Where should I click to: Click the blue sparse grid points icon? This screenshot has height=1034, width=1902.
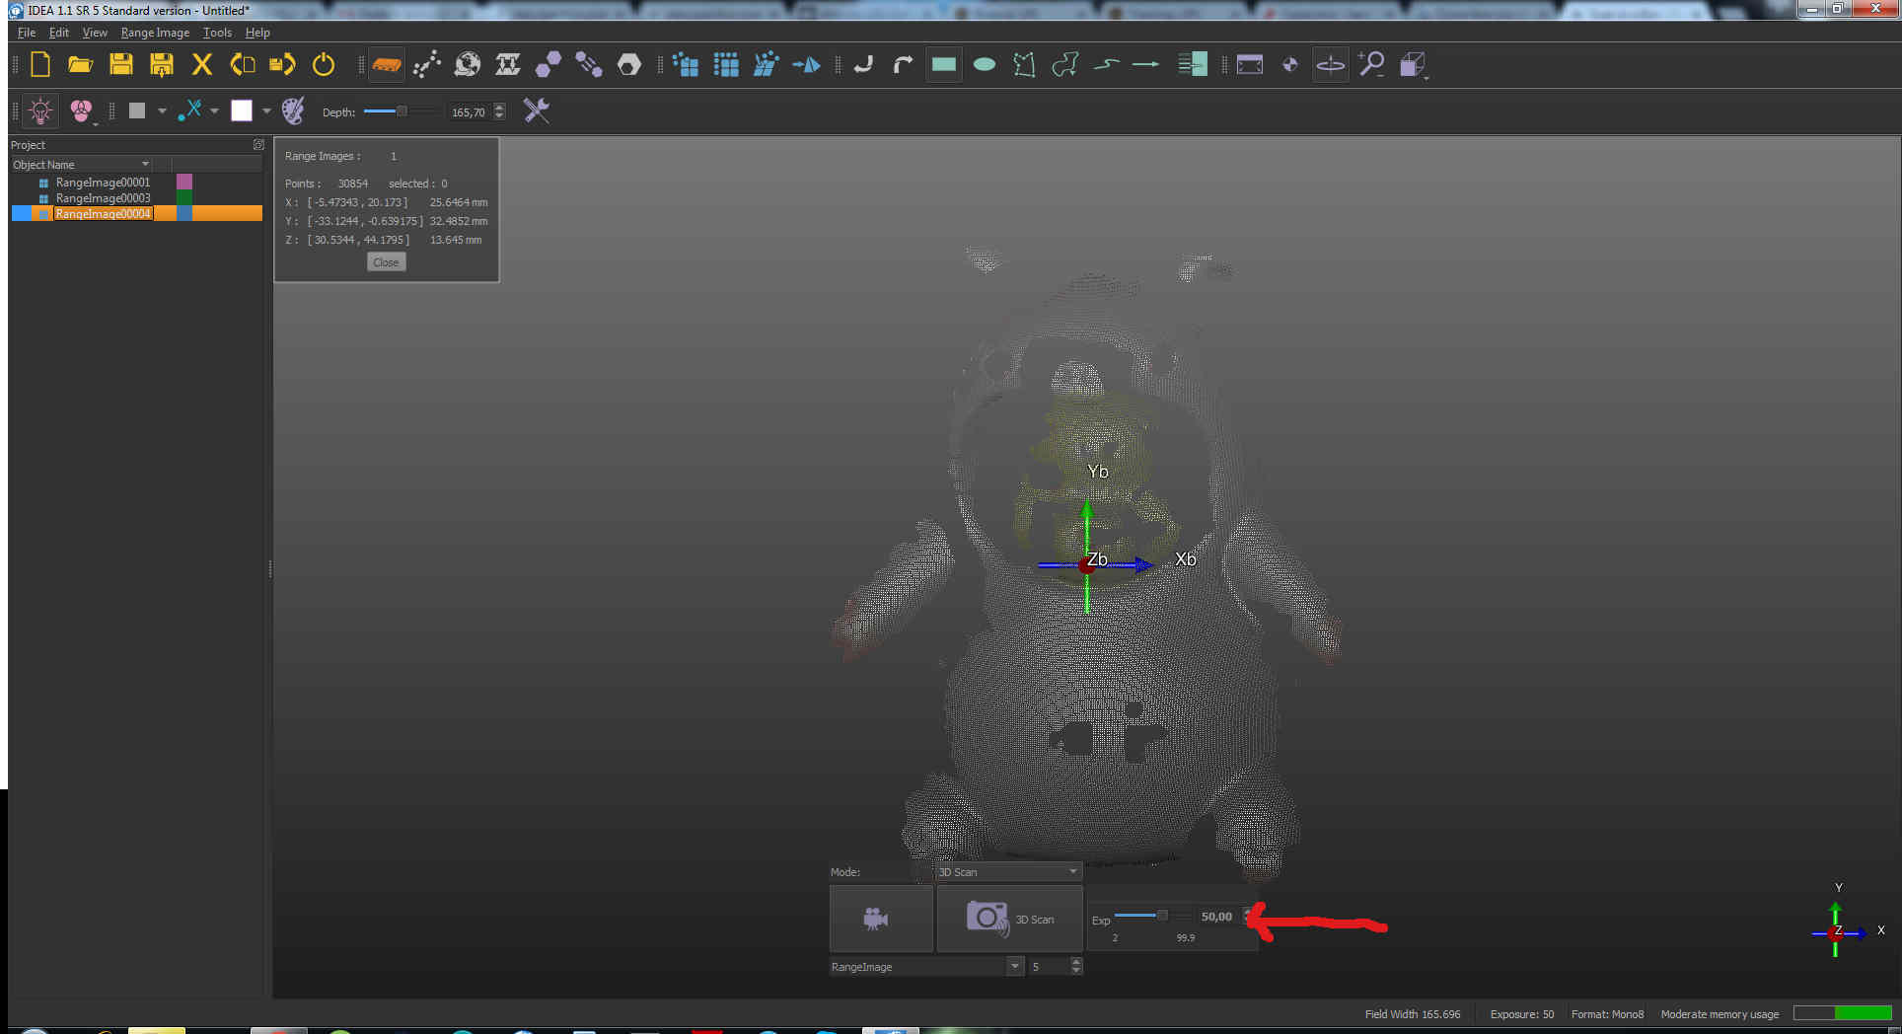pos(686,65)
